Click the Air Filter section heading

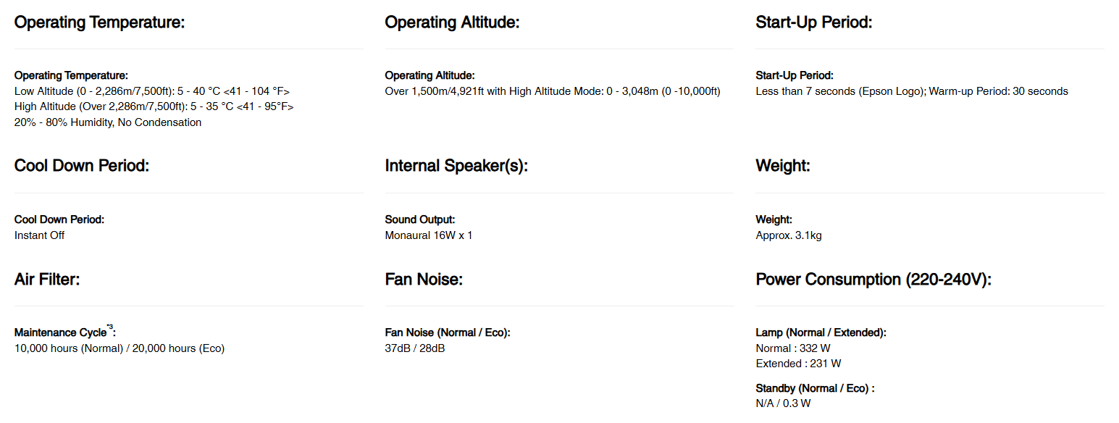click(x=47, y=280)
